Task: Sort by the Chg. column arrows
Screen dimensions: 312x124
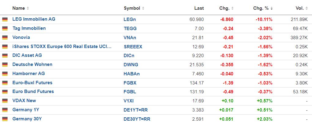Action: point(232,8)
